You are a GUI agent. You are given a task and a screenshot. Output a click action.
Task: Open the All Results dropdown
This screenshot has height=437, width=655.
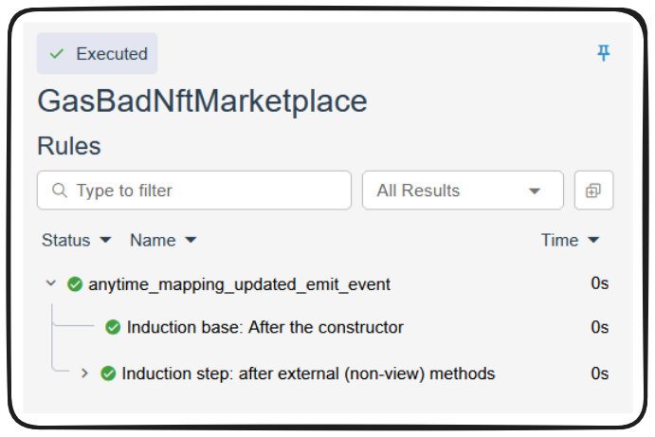click(x=462, y=191)
